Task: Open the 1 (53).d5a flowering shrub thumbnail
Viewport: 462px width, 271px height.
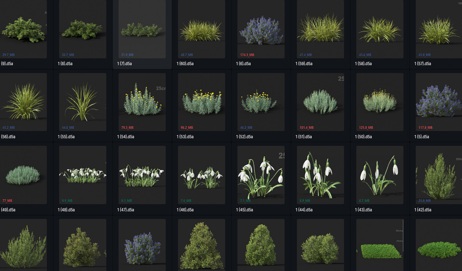Action: click(x=201, y=102)
